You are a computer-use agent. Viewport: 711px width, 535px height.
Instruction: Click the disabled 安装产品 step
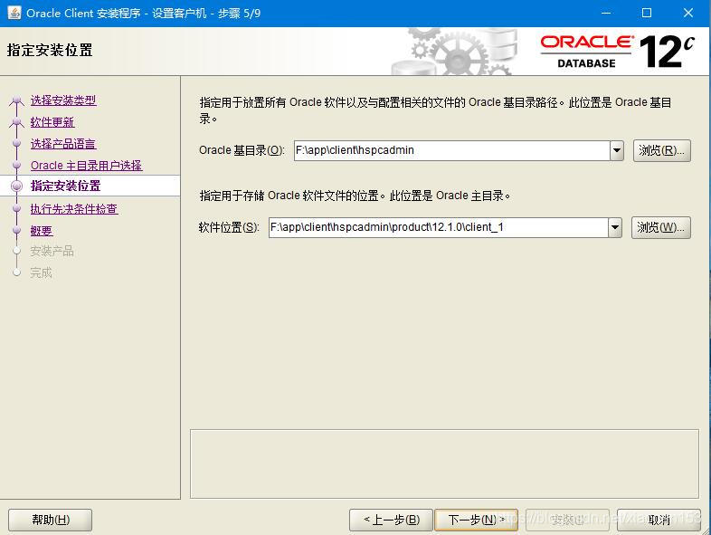click(x=52, y=252)
